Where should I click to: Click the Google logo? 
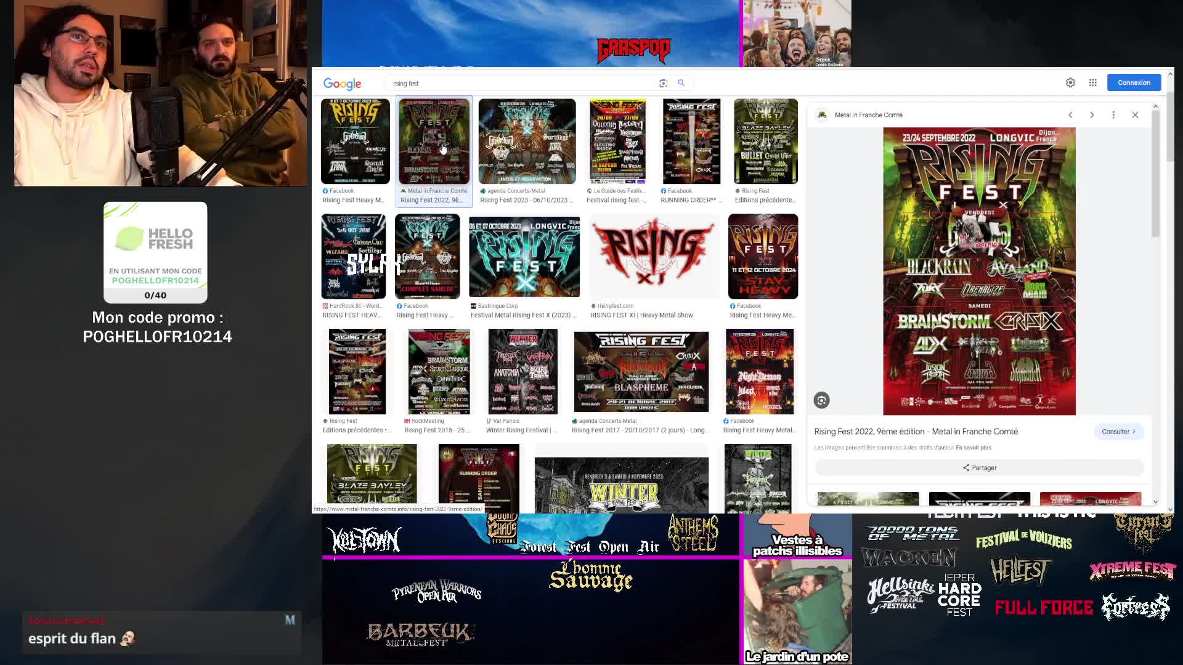pos(342,84)
